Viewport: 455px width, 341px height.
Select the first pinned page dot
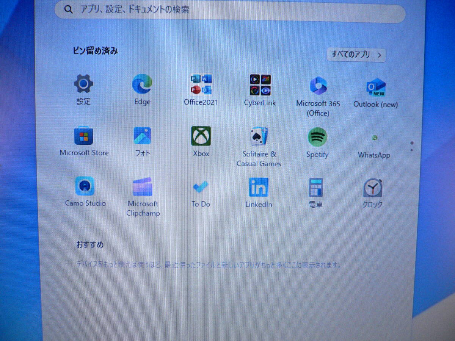[412, 143]
